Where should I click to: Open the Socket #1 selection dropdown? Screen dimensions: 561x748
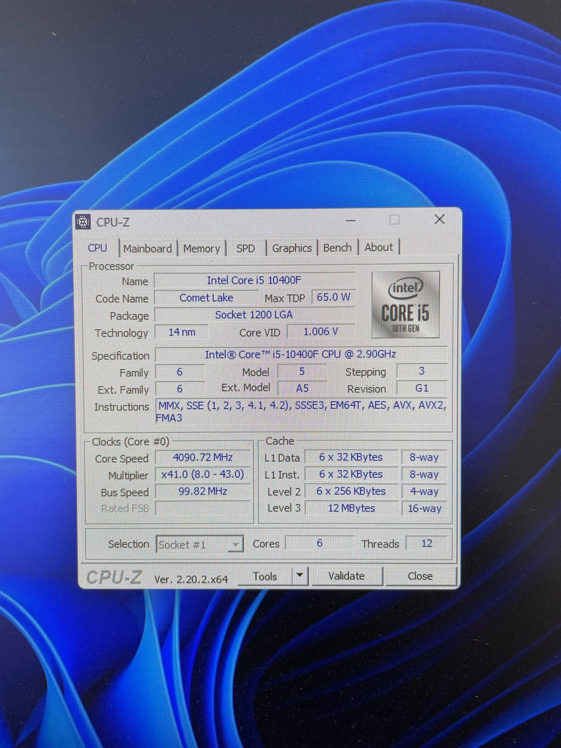199,545
